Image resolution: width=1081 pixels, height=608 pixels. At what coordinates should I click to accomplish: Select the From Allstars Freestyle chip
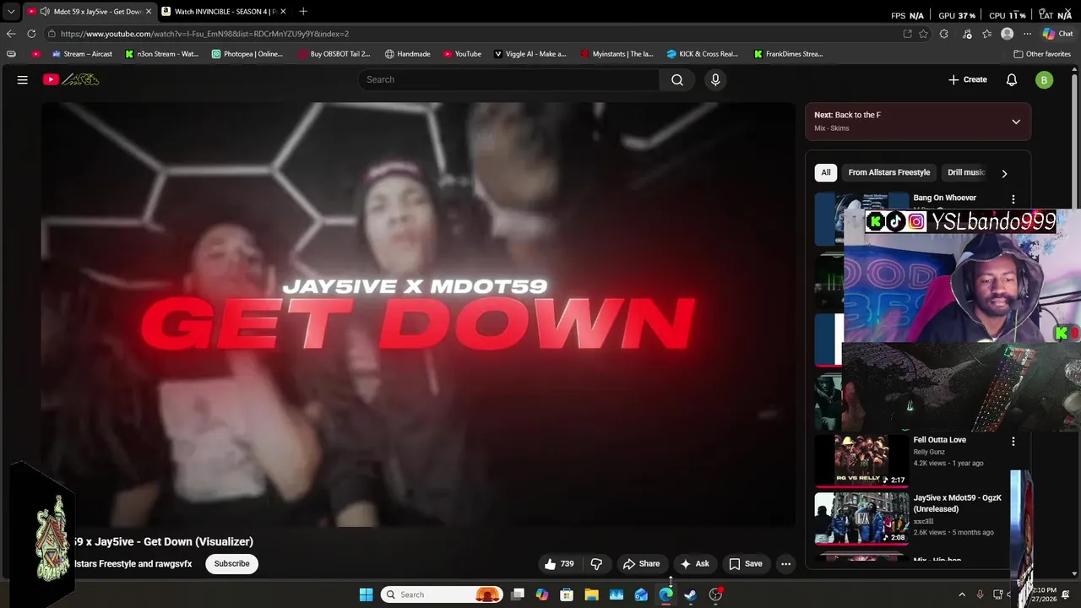coord(889,172)
